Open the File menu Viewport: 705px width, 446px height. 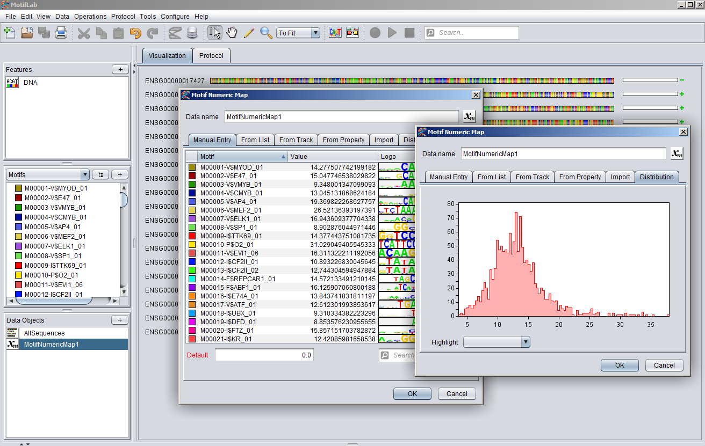coord(11,17)
